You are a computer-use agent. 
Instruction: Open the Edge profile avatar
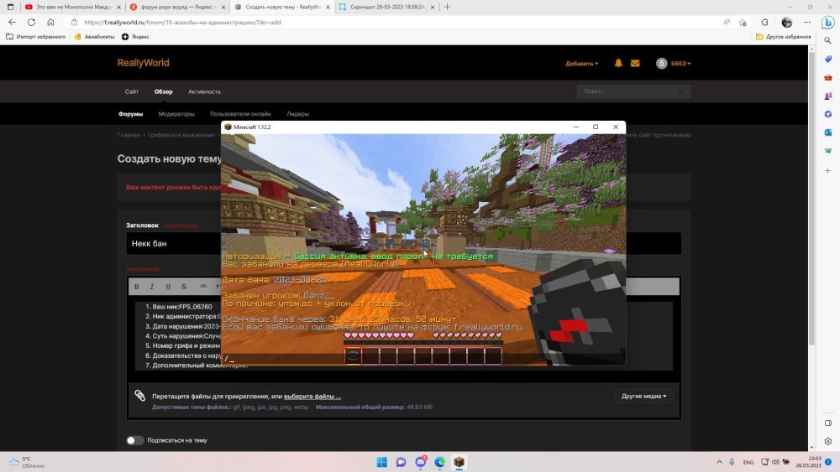coord(787,23)
